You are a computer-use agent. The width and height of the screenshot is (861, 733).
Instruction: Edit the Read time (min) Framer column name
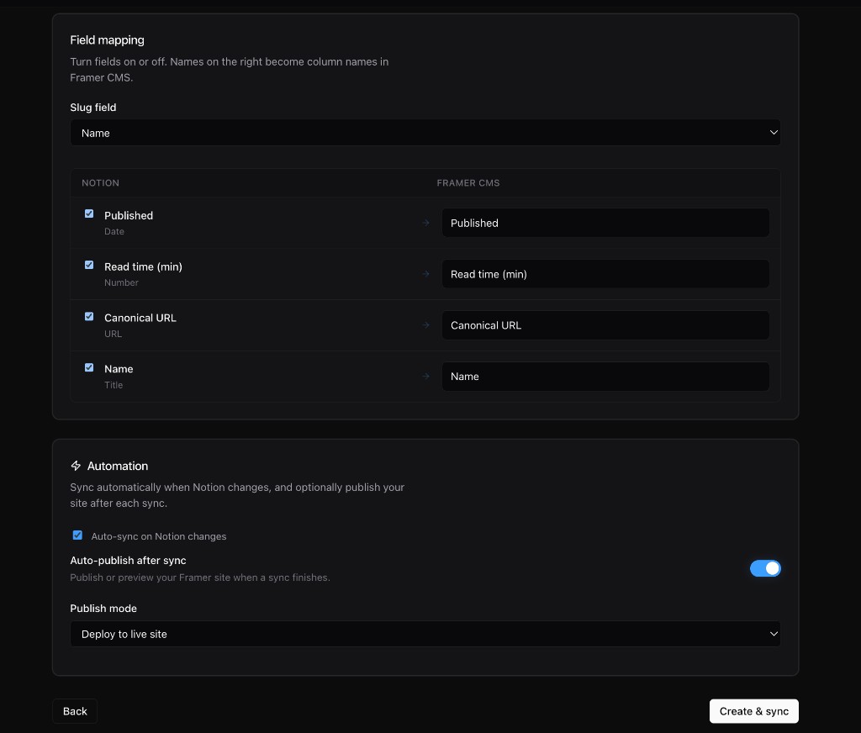click(x=605, y=274)
